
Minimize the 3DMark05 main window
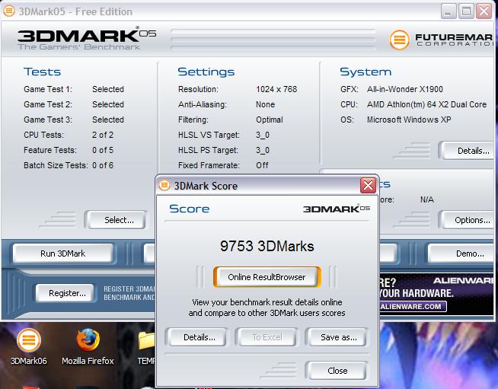tap(448, 11)
